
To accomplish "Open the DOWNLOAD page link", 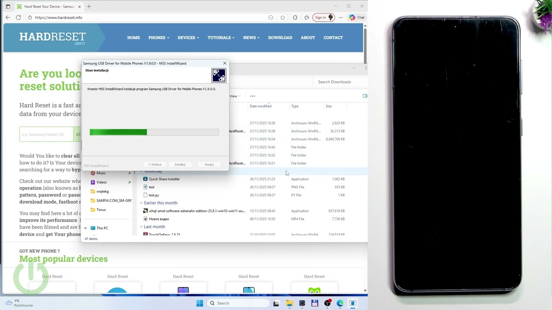I will click(x=280, y=37).
